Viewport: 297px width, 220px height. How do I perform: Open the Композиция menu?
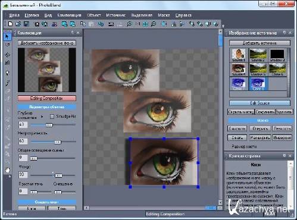tap(69, 15)
